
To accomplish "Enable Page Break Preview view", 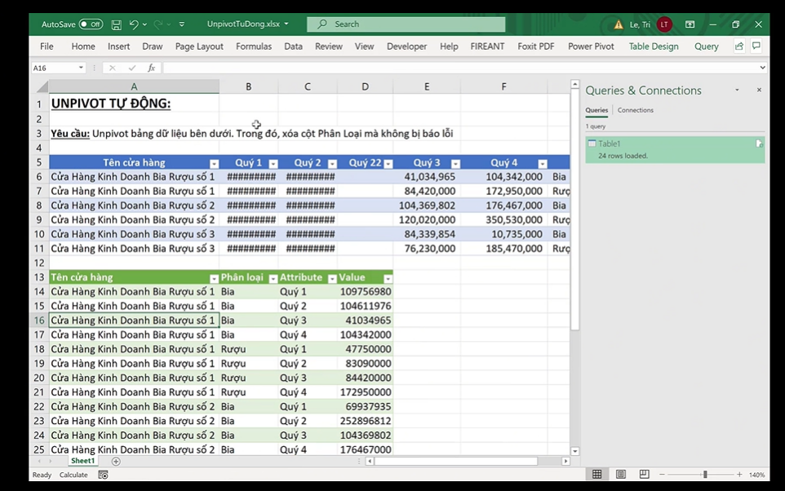I will tap(644, 475).
